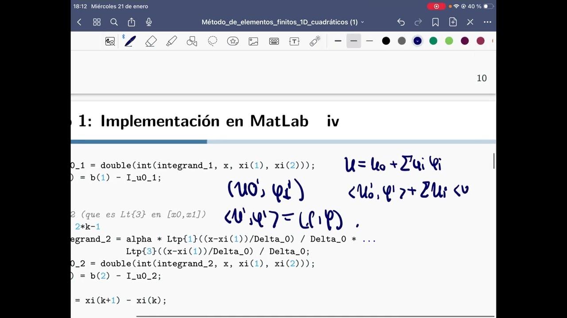Choose the medium stroke width
Viewport: 567px width, 318px height.
(353, 41)
